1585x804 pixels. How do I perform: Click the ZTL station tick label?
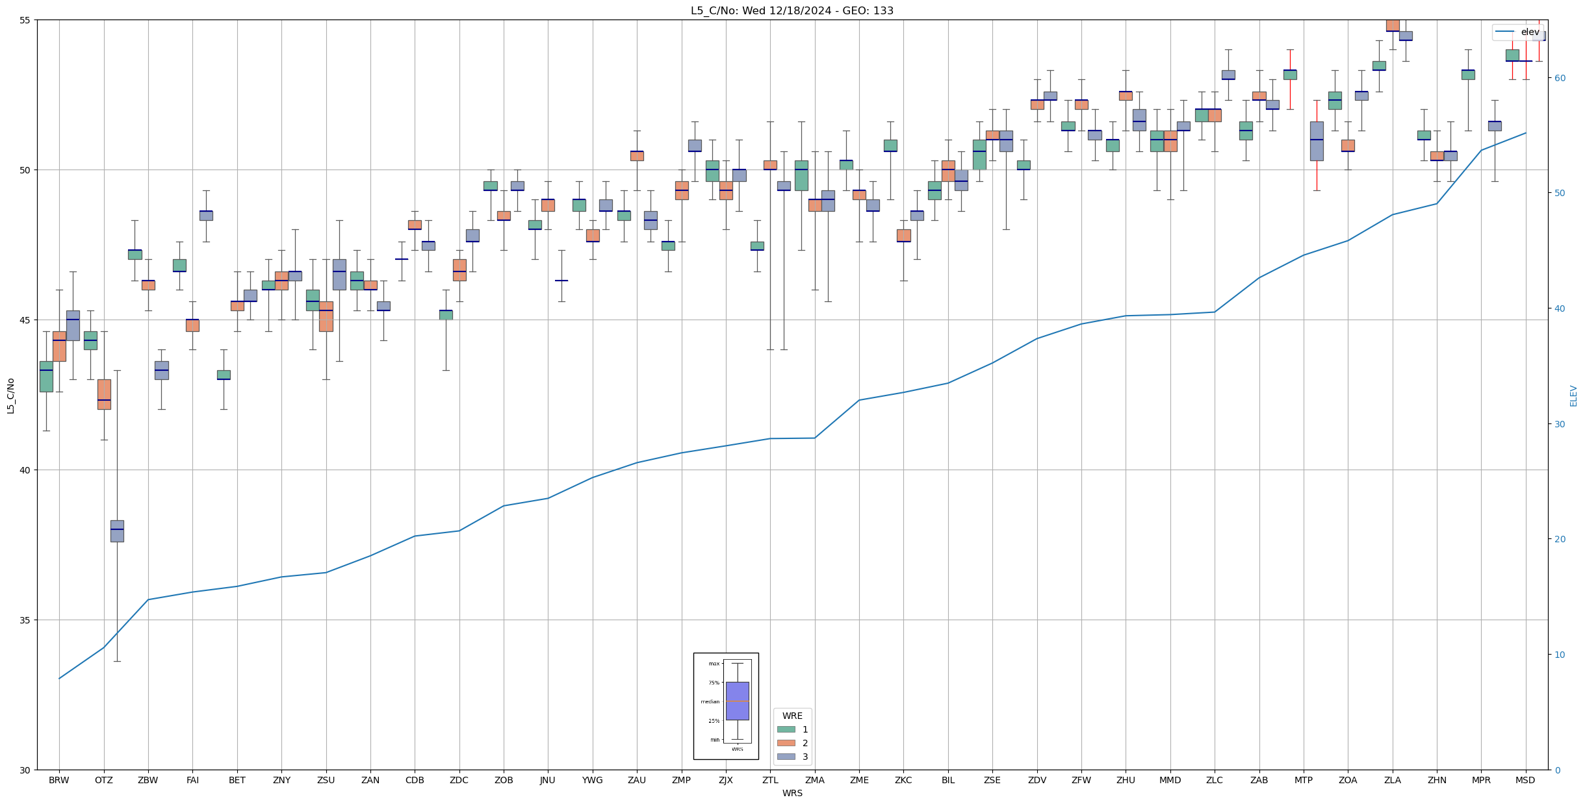770,780
